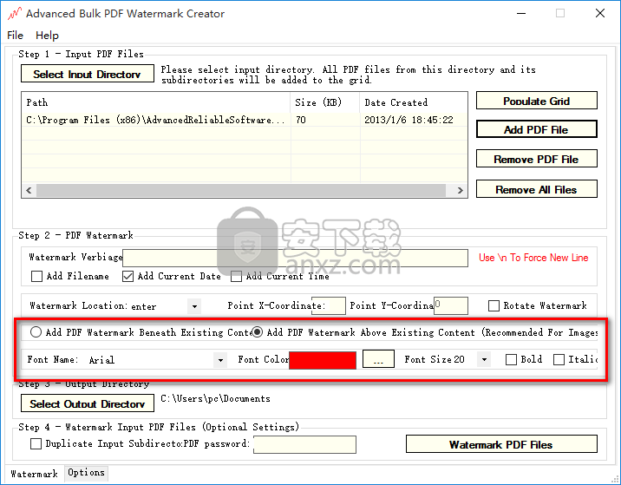Click Add PDF File button

[x=537, y=129]
